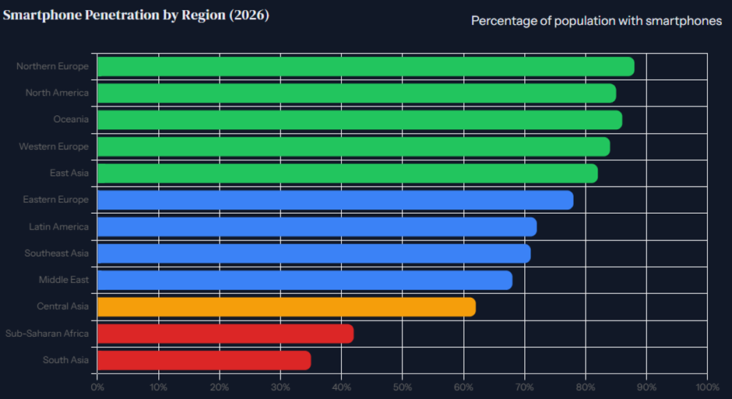Click the subtitle Percentage of population with smartphones

pos(597,21)
